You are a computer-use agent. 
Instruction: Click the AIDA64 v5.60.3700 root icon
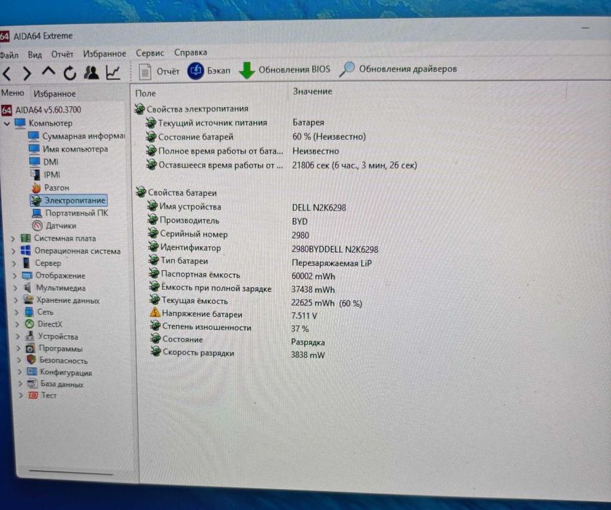click(7, 111)
